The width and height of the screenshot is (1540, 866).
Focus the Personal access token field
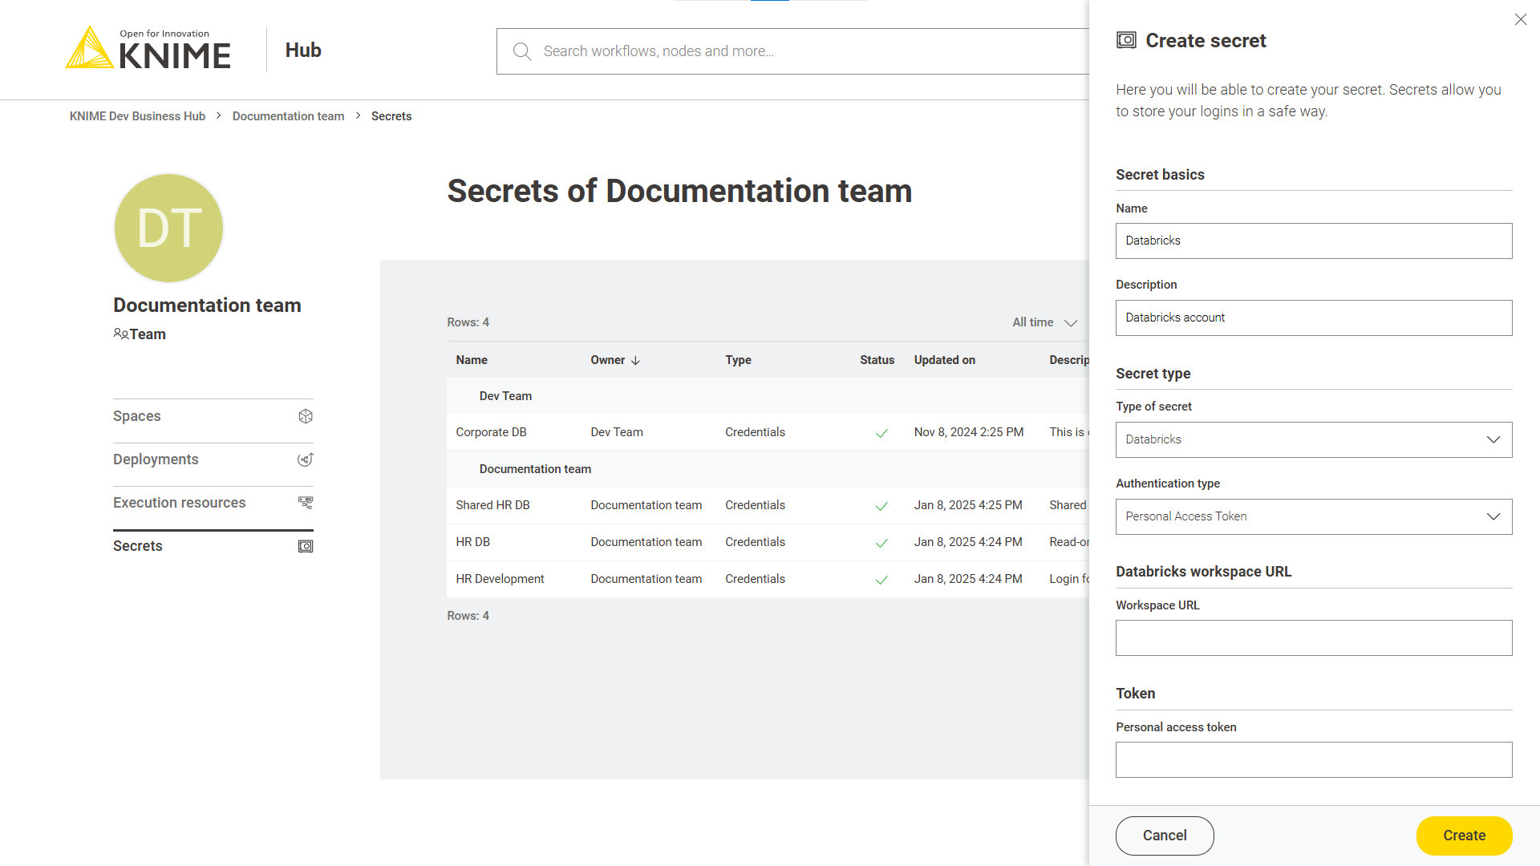point(1313,760)
